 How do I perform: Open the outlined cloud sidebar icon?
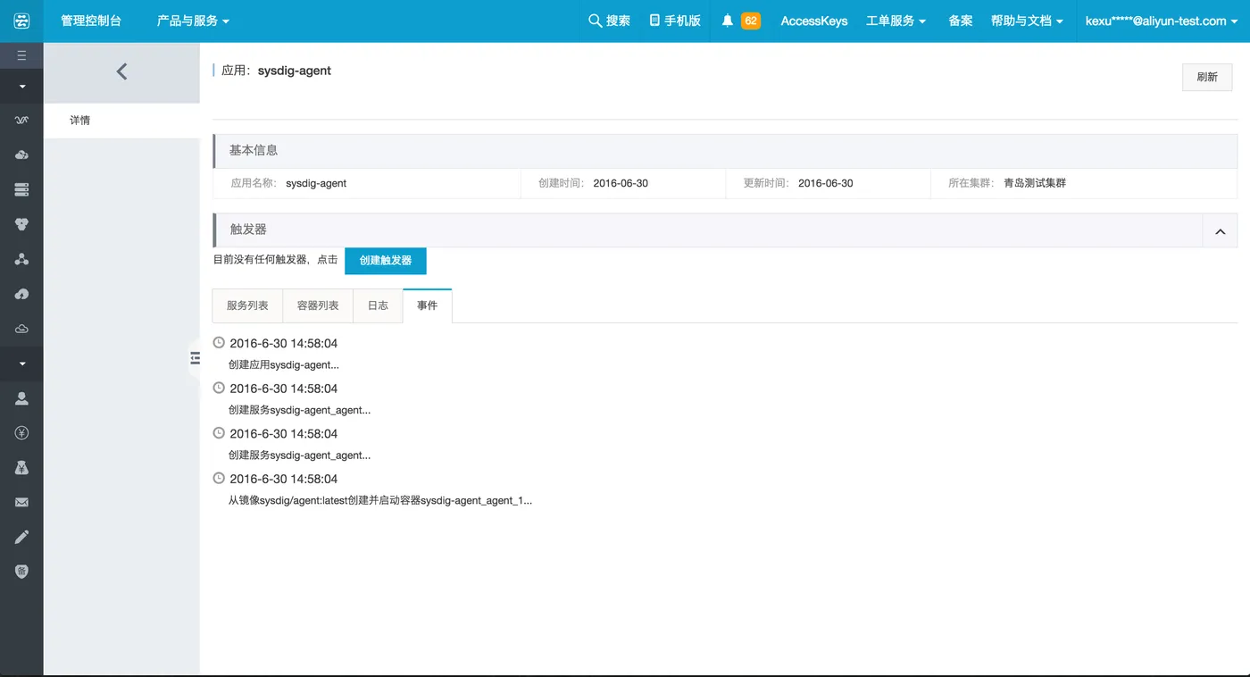(x=21, y=329)
